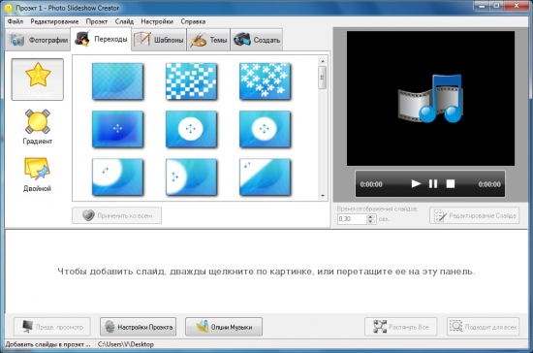This screenshot has width=533, height=353.
Task: Switch to the Темы tab
Action: pos(208,40)
